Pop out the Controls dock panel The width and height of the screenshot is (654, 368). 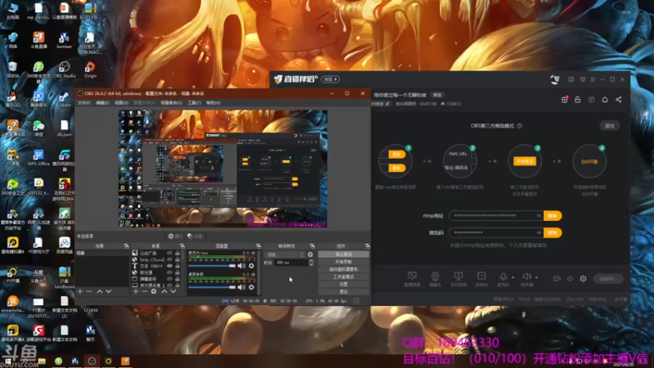[x=367, y=246]
